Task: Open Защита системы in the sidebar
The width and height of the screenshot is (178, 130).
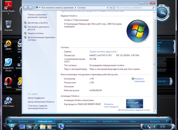Action: (x=36, y=33)
